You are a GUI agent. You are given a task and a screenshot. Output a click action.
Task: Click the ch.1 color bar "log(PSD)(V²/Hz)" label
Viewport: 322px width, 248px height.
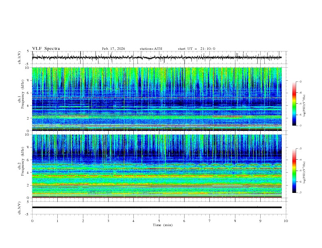tap(305, 106)
